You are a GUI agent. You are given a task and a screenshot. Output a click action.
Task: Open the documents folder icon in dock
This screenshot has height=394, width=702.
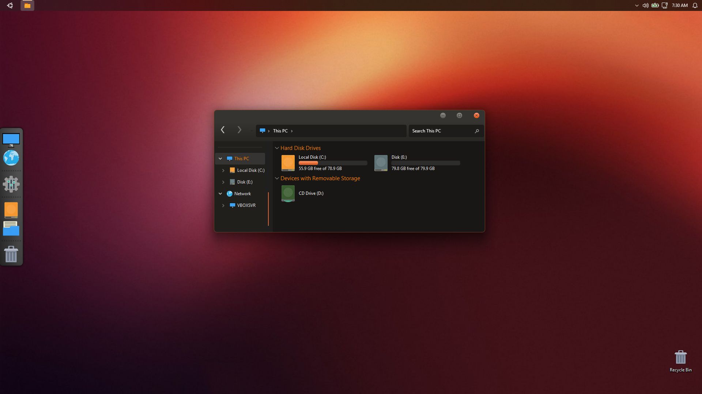click(x=11, y=229)
